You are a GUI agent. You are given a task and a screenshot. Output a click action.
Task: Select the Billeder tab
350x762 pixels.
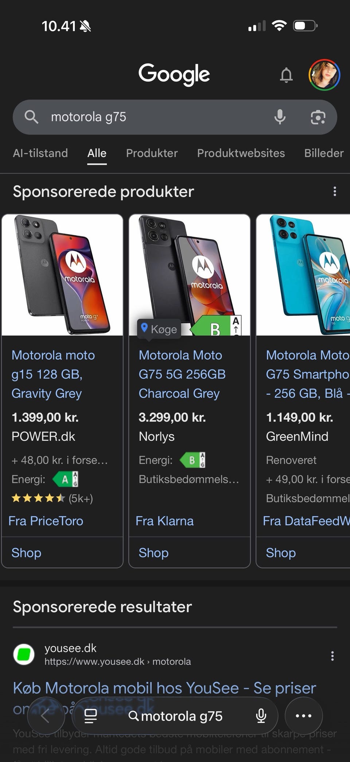324,153
